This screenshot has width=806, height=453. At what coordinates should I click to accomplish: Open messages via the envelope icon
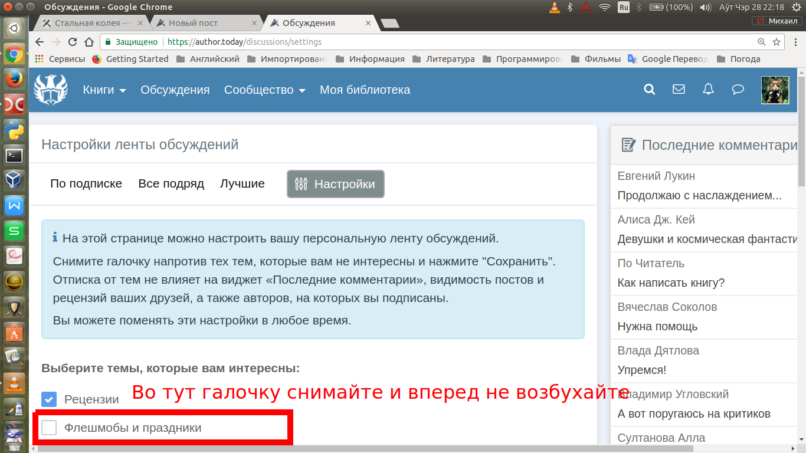pos(679,90)
